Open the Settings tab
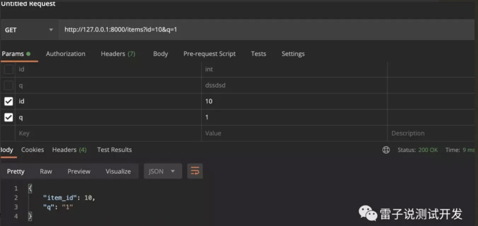 (x=293, y=54)
